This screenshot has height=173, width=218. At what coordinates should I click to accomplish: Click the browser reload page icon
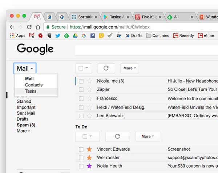coord(29,27)
